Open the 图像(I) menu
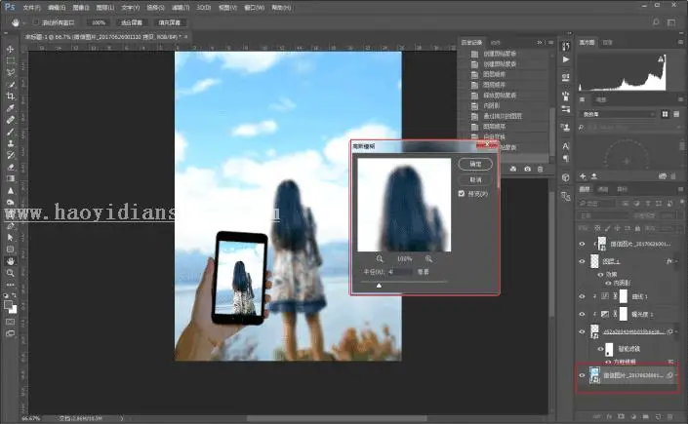 81,8
